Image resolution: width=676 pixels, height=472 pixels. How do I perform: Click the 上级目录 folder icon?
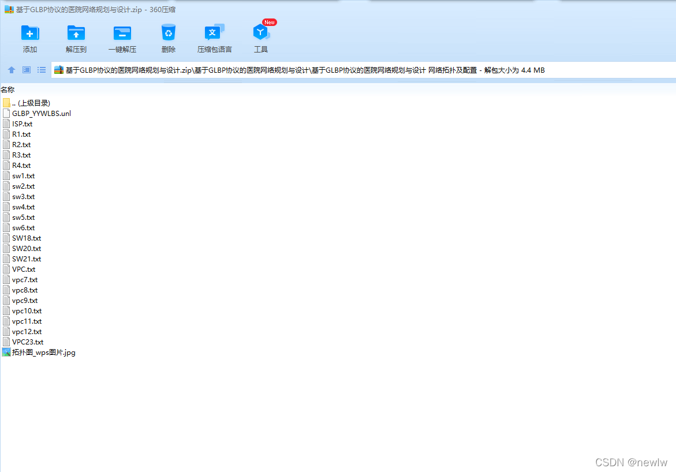coord(6,103)
